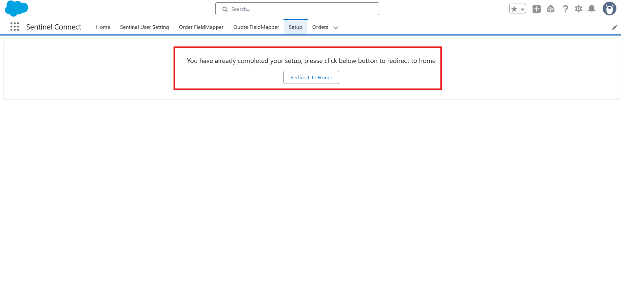Open the Orders tab
Screen dimensions: 621x296
320,27
